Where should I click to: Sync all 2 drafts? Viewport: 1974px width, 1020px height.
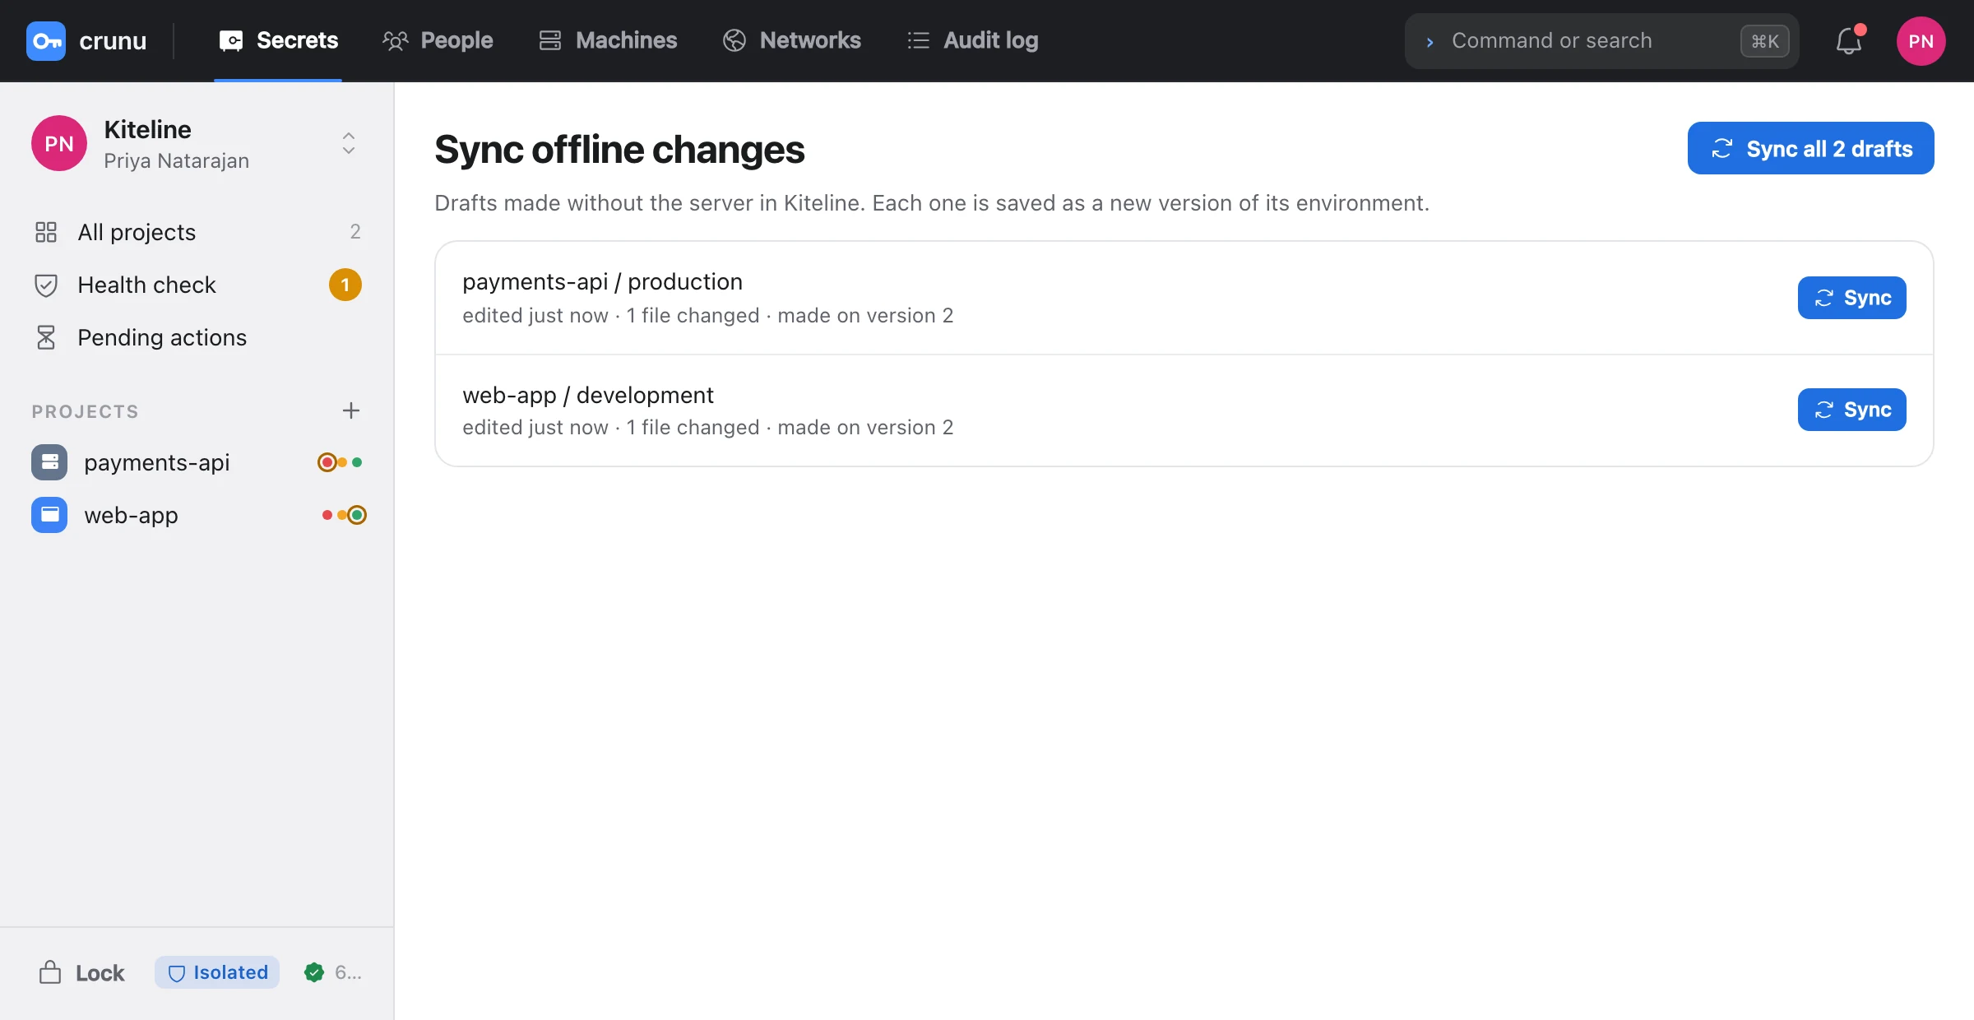click(1810, 148)
